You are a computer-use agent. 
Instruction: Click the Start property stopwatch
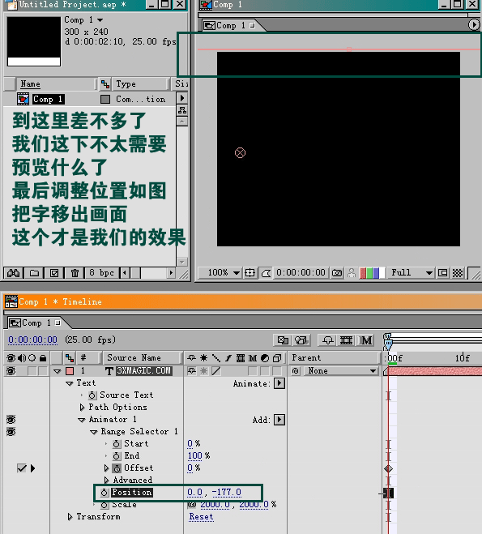point(117,444)
